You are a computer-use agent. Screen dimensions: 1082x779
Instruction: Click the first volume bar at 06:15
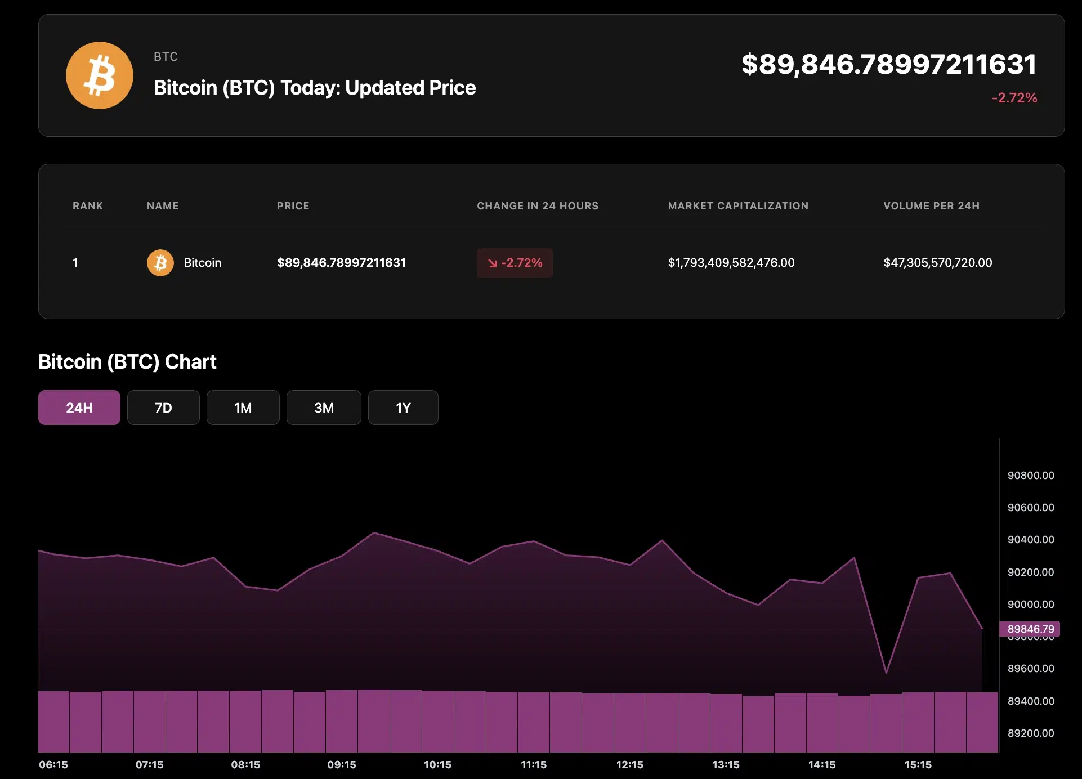53,722
